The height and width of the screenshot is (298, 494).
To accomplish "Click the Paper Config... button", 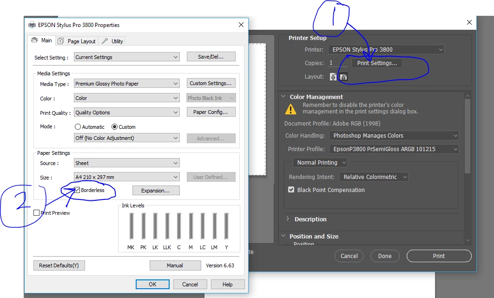I will point(211,112).
